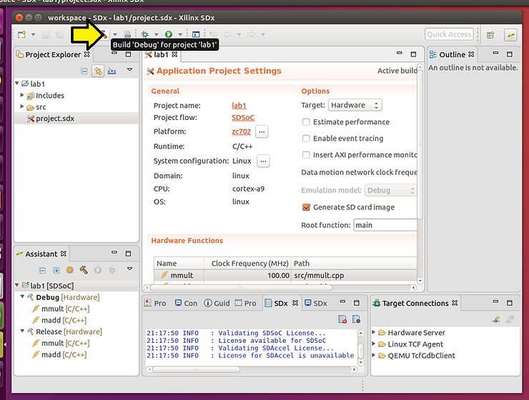Click new target connection icon
This screenshot has width=529, height=400.
(x=496, y=319)
